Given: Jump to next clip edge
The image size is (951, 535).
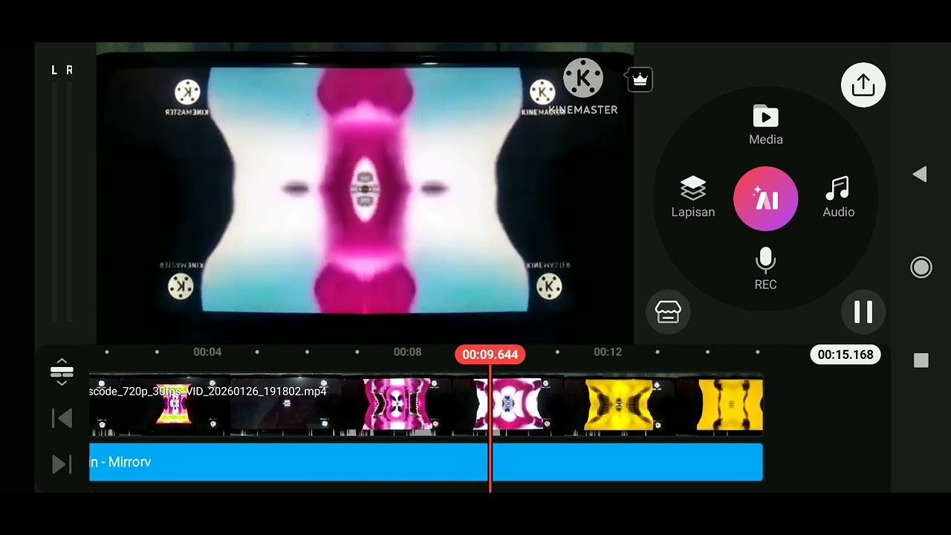Looking at the screenshot, I should pos(62,464).
